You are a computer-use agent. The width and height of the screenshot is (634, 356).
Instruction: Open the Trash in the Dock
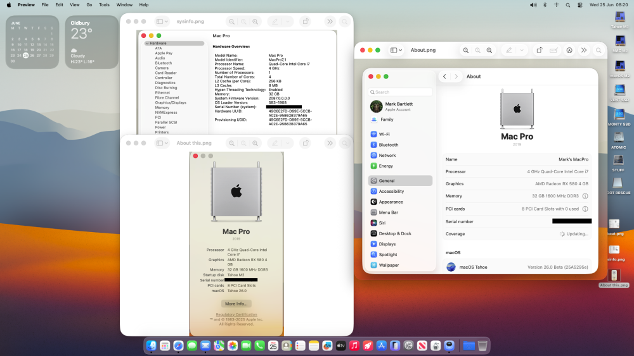pos(482,345)
